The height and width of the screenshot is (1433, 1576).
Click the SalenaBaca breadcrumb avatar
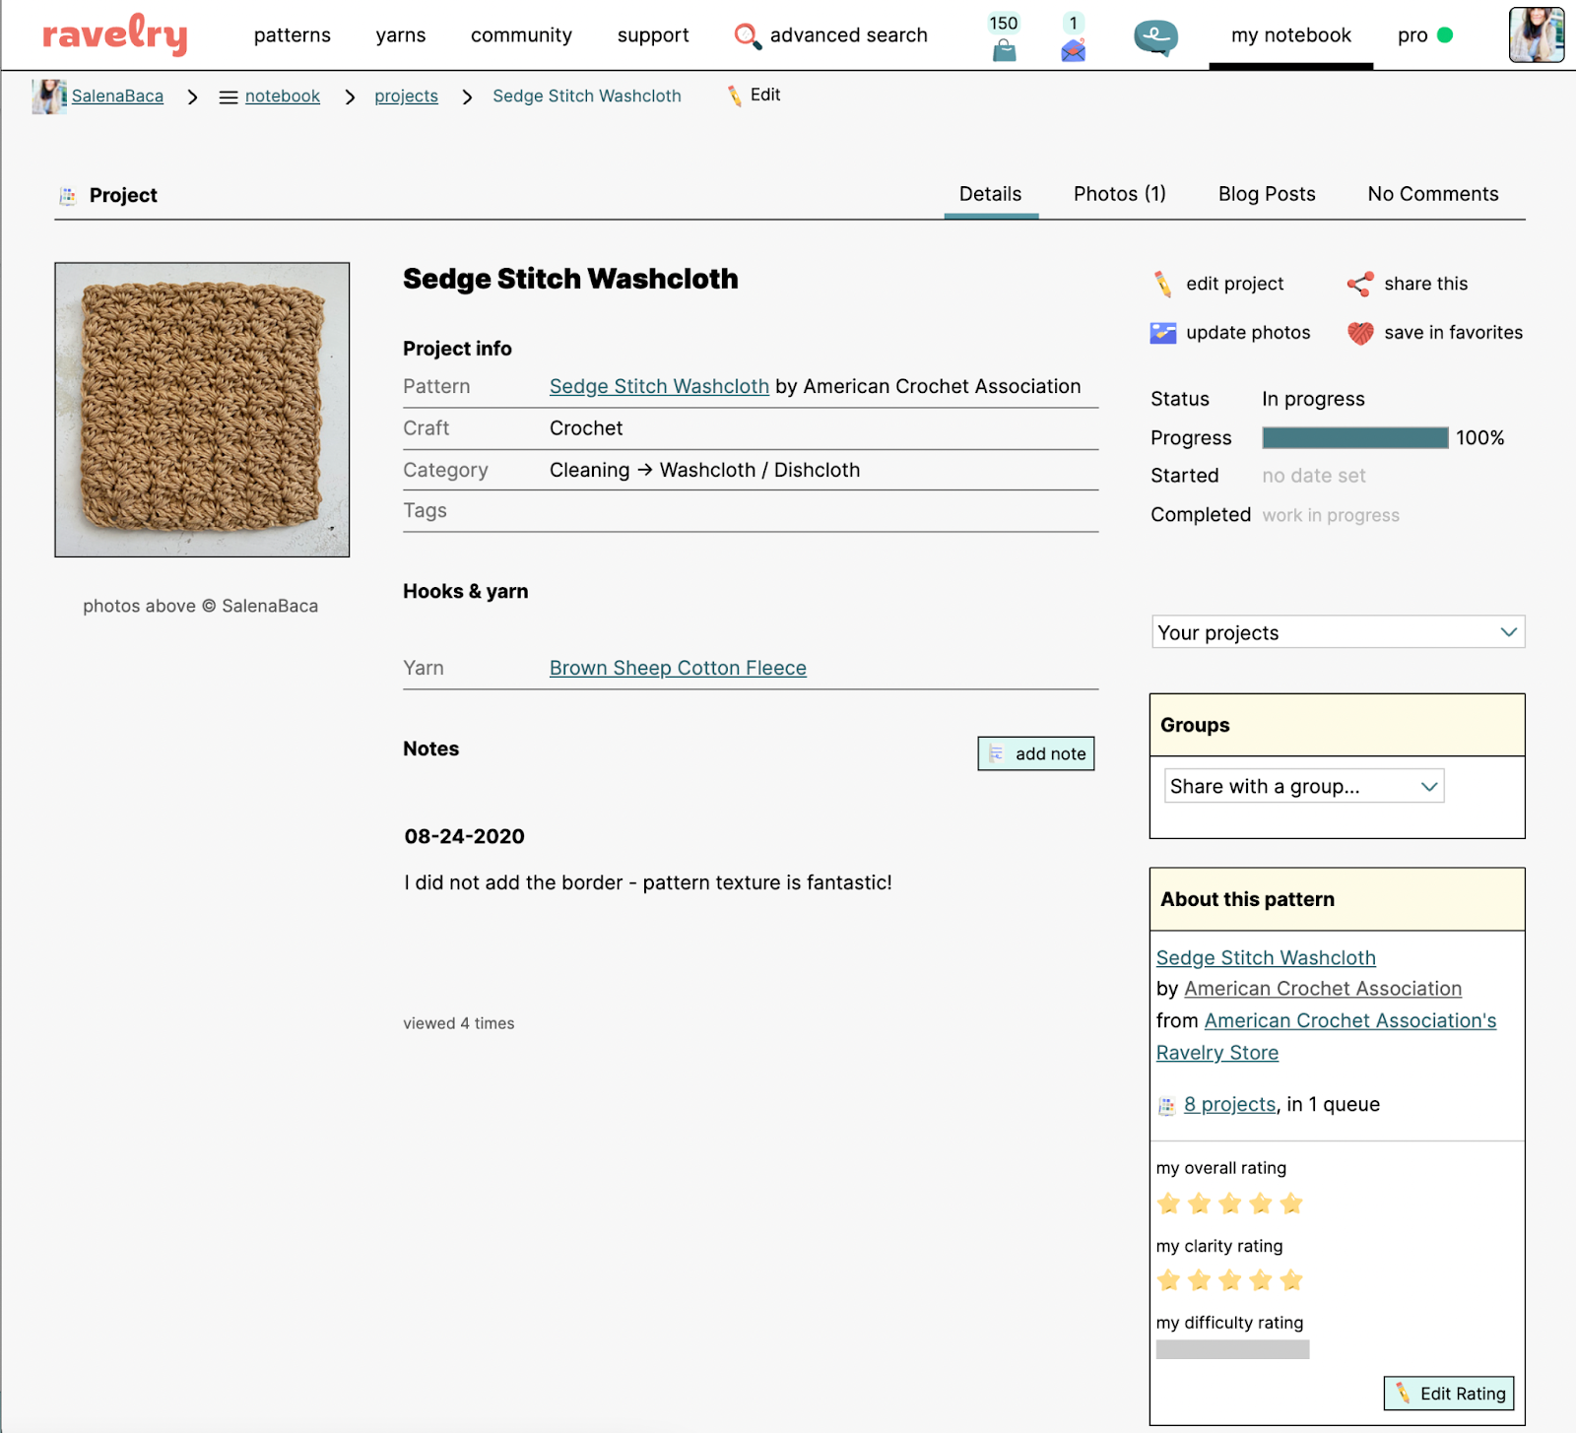pyautogui.click(x=49, y=97)
